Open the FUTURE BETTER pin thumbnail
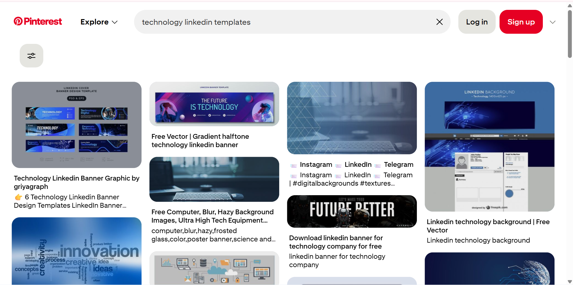The image size is (573, 285). coord(352,211)
